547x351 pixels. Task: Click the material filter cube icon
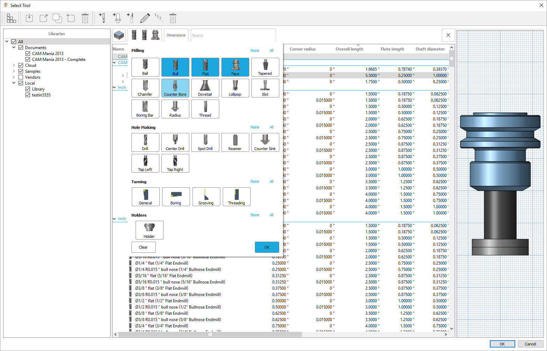coord(119,35)
